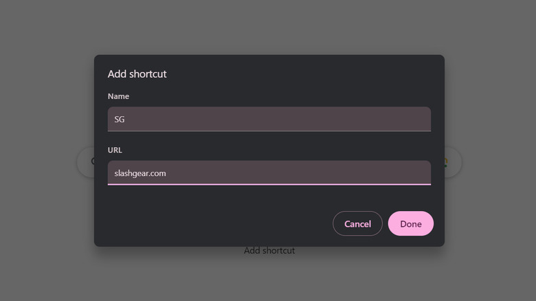This screenshot has height=301, width=536.
Task: Click the Done button
Action: pyautogui.click(x=410, y=223)
